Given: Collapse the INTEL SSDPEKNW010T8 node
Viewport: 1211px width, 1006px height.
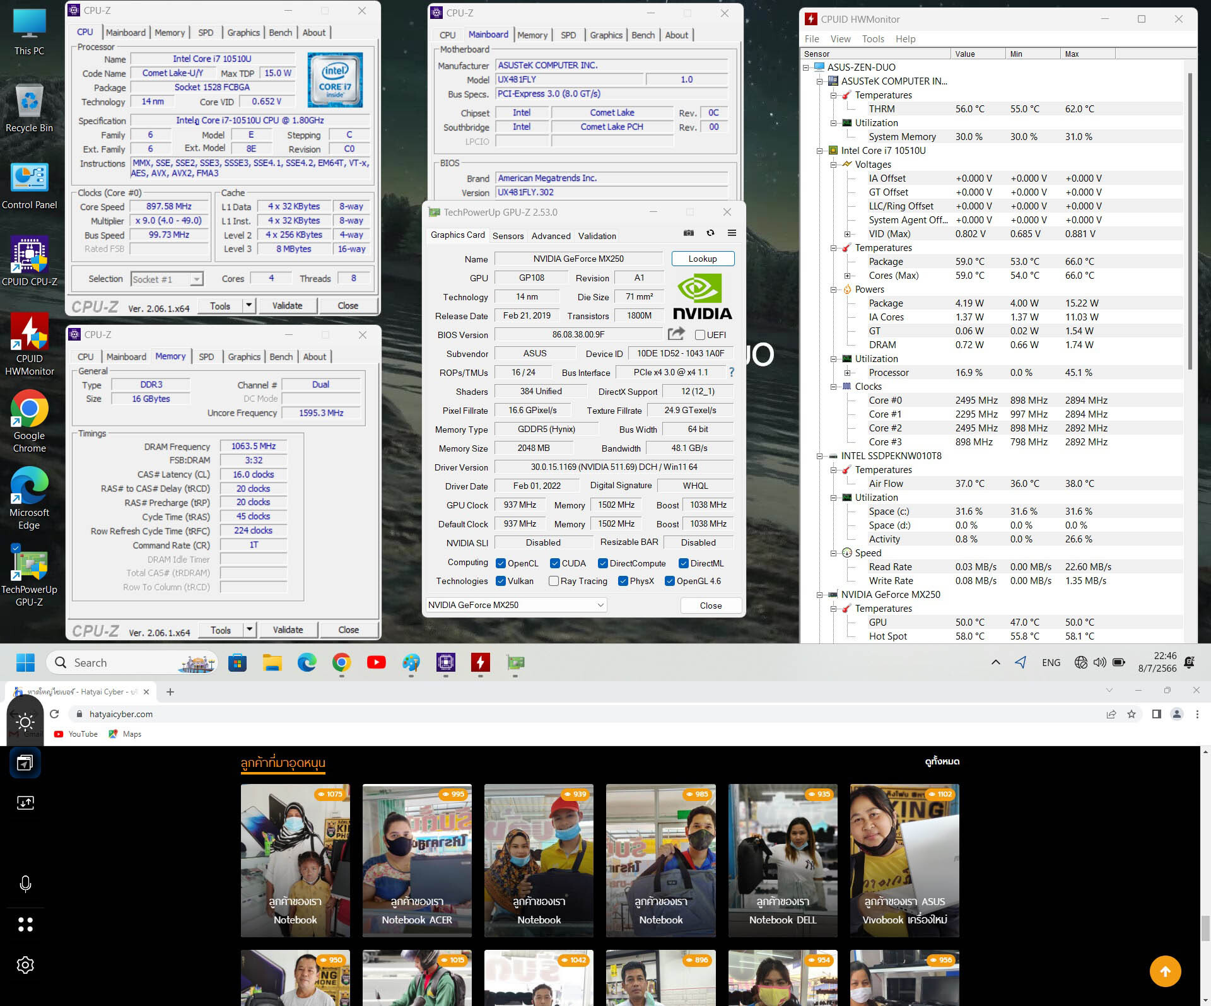Looking at the screenshot, I should click(819, 456).
